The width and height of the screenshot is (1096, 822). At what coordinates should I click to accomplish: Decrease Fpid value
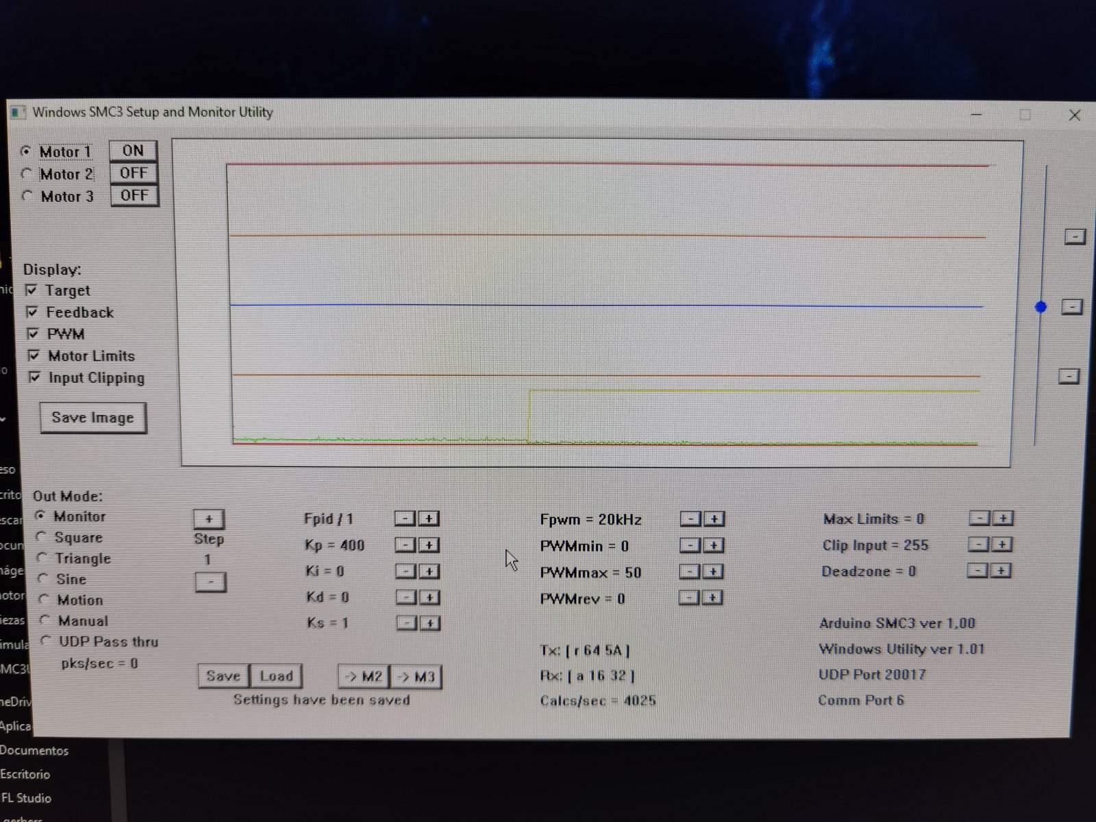click(x=406, y=519)
